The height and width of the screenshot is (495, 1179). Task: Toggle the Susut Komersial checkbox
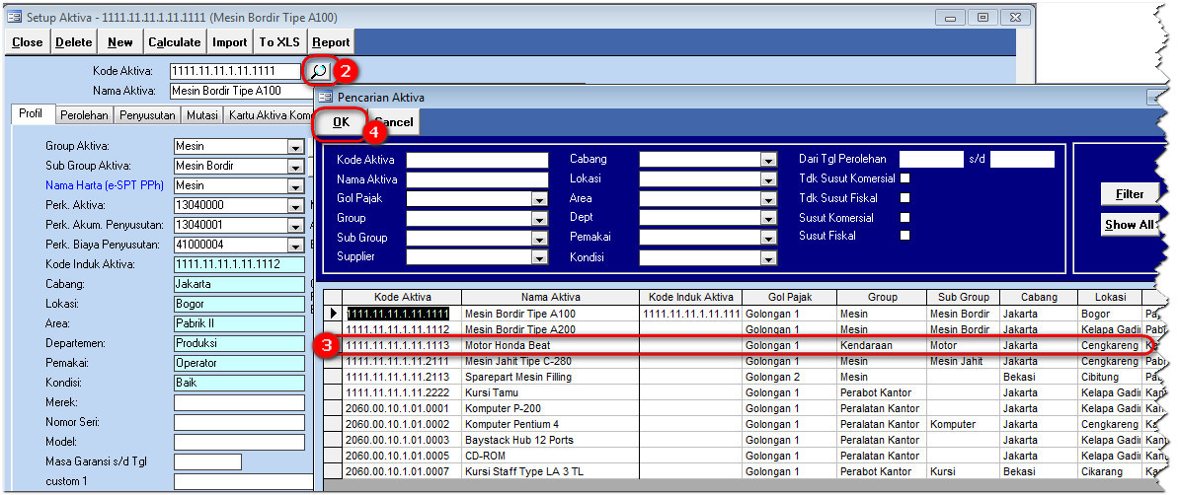(x=904, y=218)
